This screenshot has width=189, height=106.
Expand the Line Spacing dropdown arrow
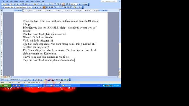click(x=57, y=7)
